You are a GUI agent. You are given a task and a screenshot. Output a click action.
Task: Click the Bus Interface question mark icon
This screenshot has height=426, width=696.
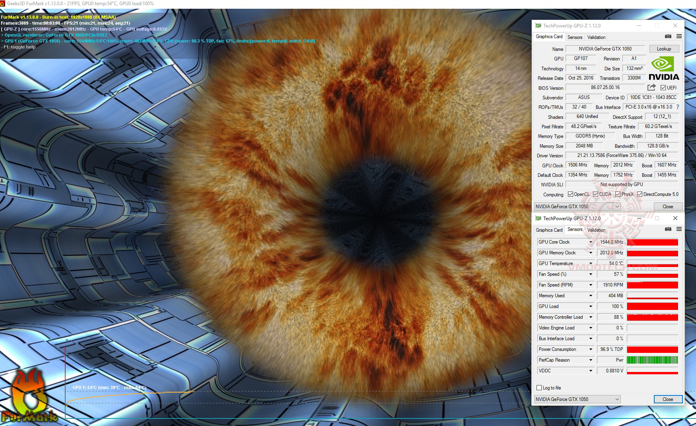(678, 107)
